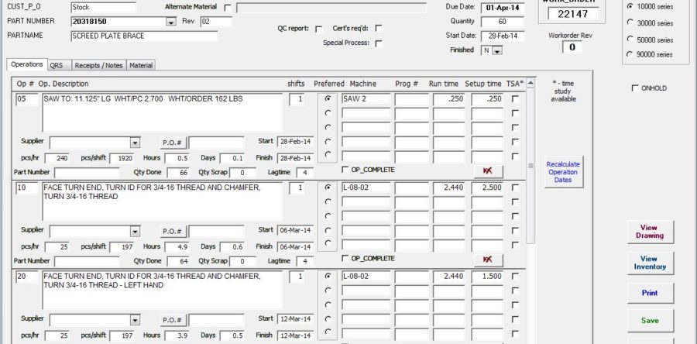Viewport: 697px width, 344px height.
Task: Click the Due Date field 01-Apr-14
Action: (503, 8)
